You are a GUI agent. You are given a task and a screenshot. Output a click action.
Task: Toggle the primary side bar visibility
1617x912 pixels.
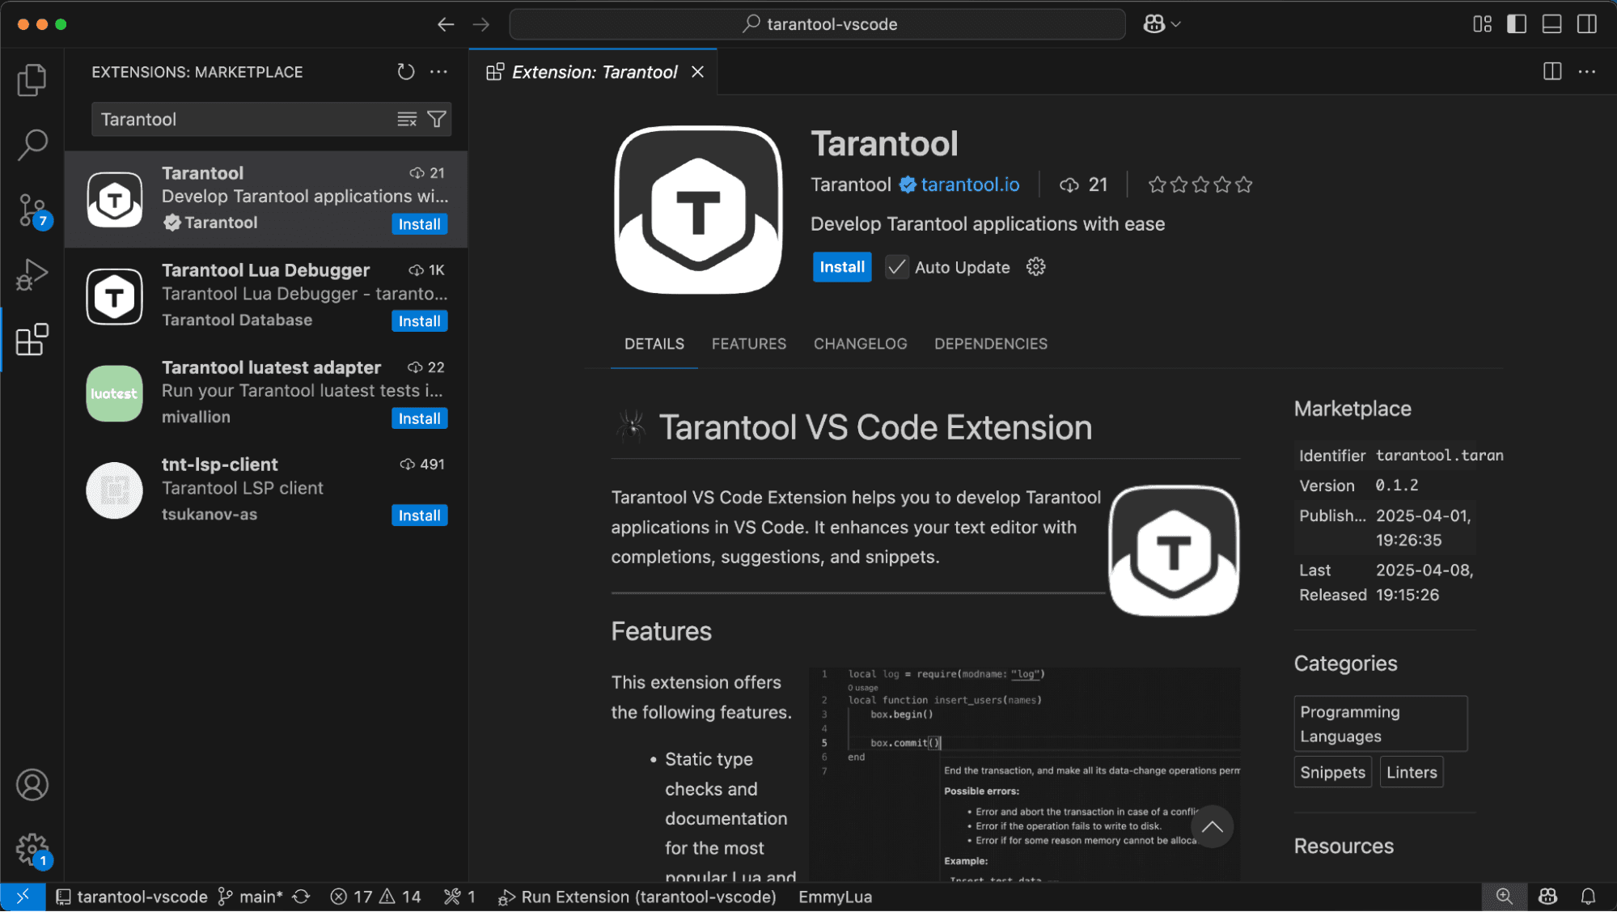(x=1517, y=24)
